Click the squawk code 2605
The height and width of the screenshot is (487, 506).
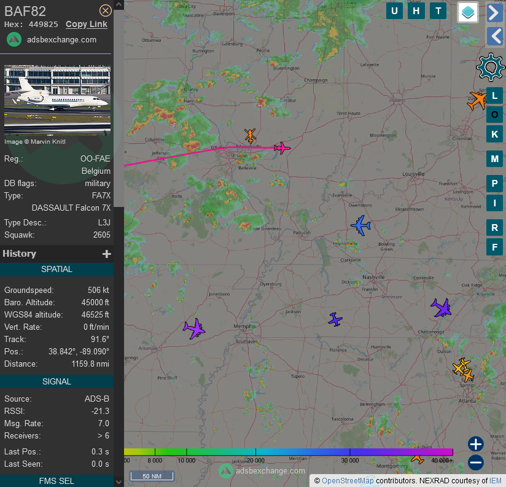pos(102,235)
